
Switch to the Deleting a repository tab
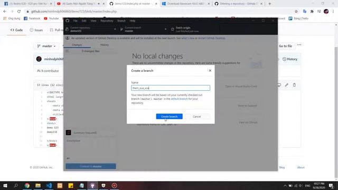click(238, 4)
